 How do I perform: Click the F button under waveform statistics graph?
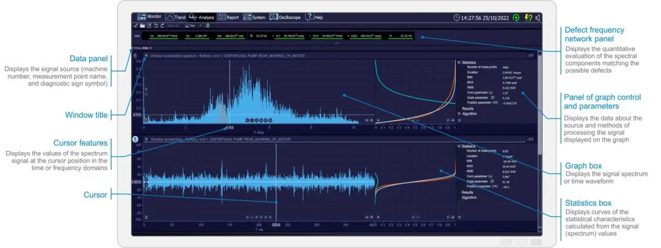click(x=448, y=217)
